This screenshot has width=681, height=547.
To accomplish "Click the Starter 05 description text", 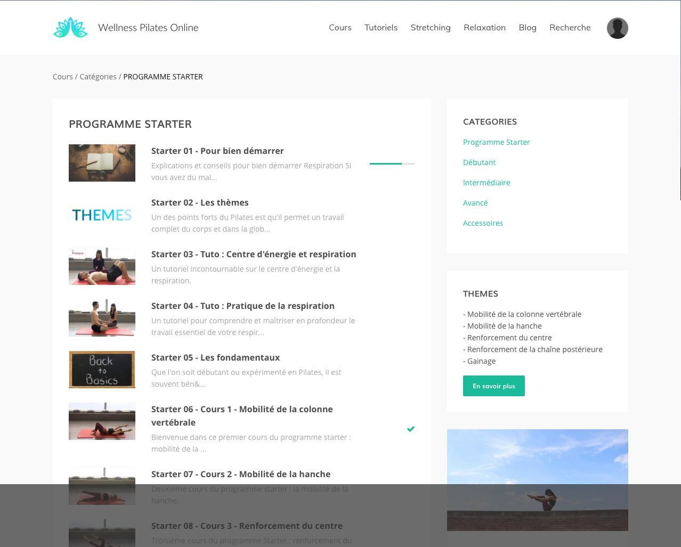I will pyautogui.click(x=246, y=378).
